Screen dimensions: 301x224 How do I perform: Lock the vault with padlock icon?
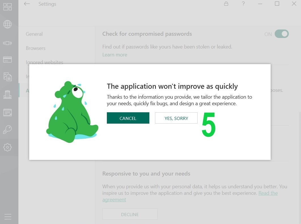[x=226, y=4]
